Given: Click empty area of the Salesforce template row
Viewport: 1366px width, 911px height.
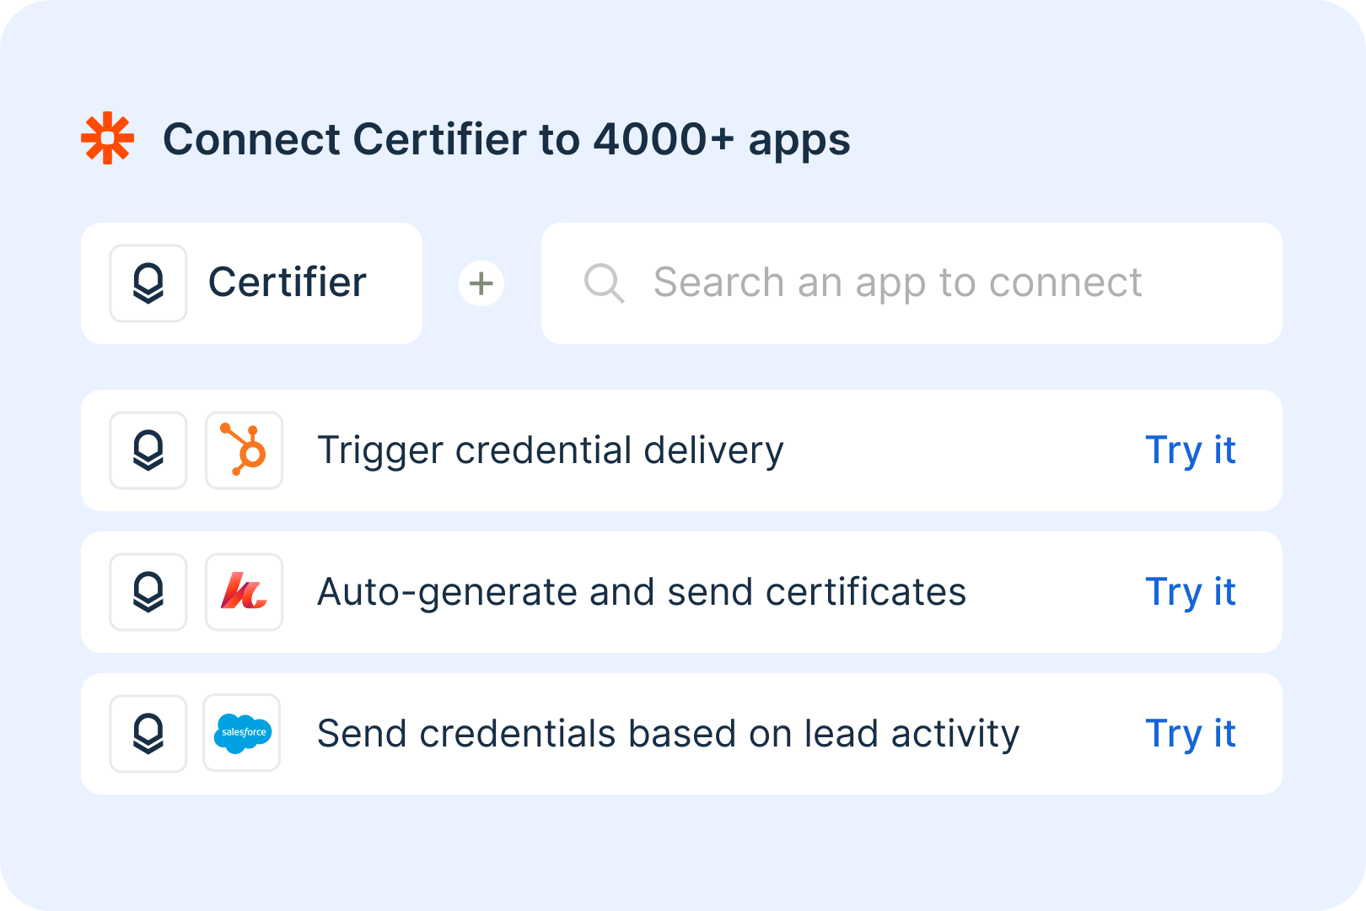Looking at the screenshot, I should 1084,734.
